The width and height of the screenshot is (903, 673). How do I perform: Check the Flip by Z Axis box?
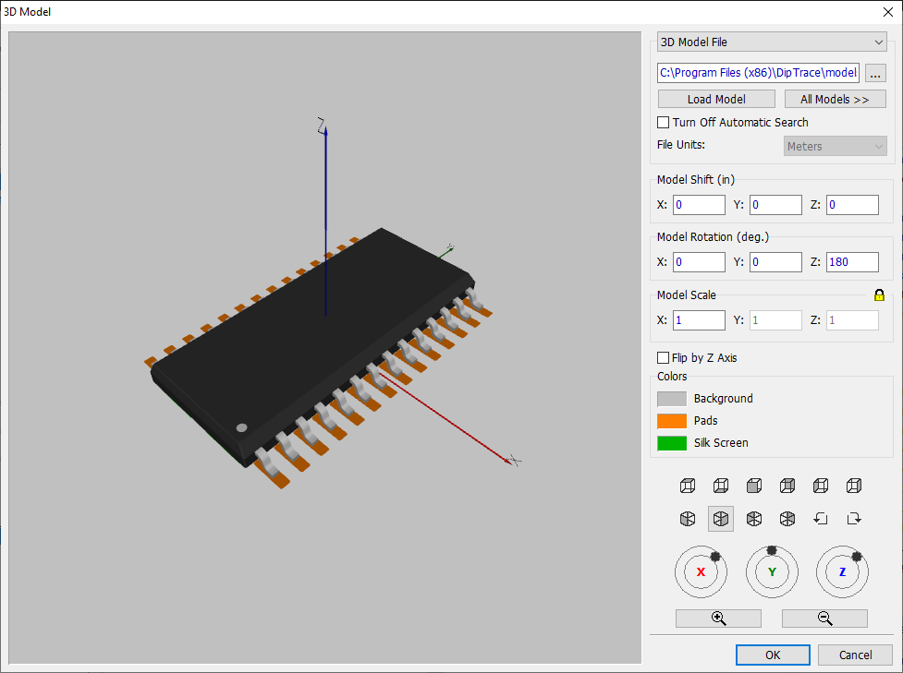[663, 358]
